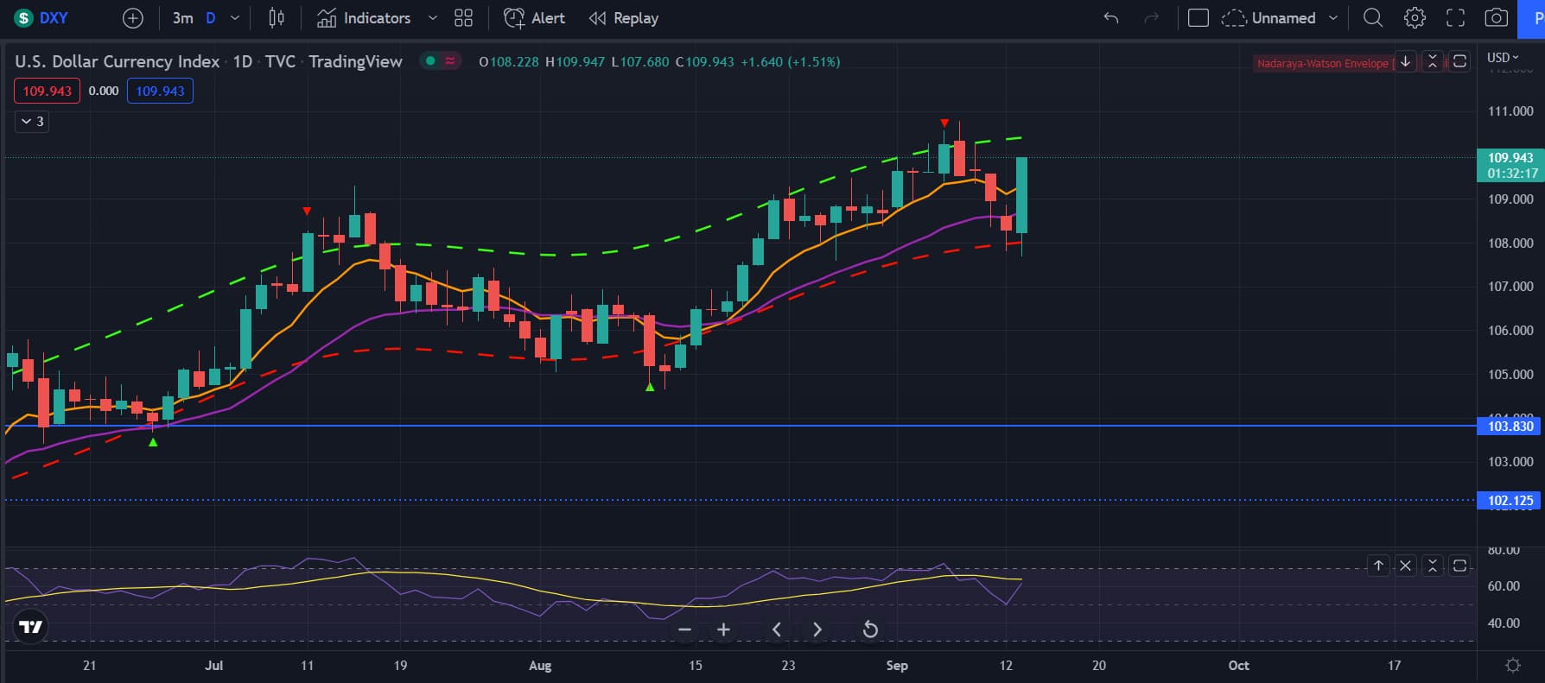Toggle the green market status dot
This screenshot has height=683, width=1545.
coord(430,60)
